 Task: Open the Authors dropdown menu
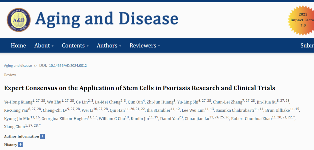tap(109, 46)
